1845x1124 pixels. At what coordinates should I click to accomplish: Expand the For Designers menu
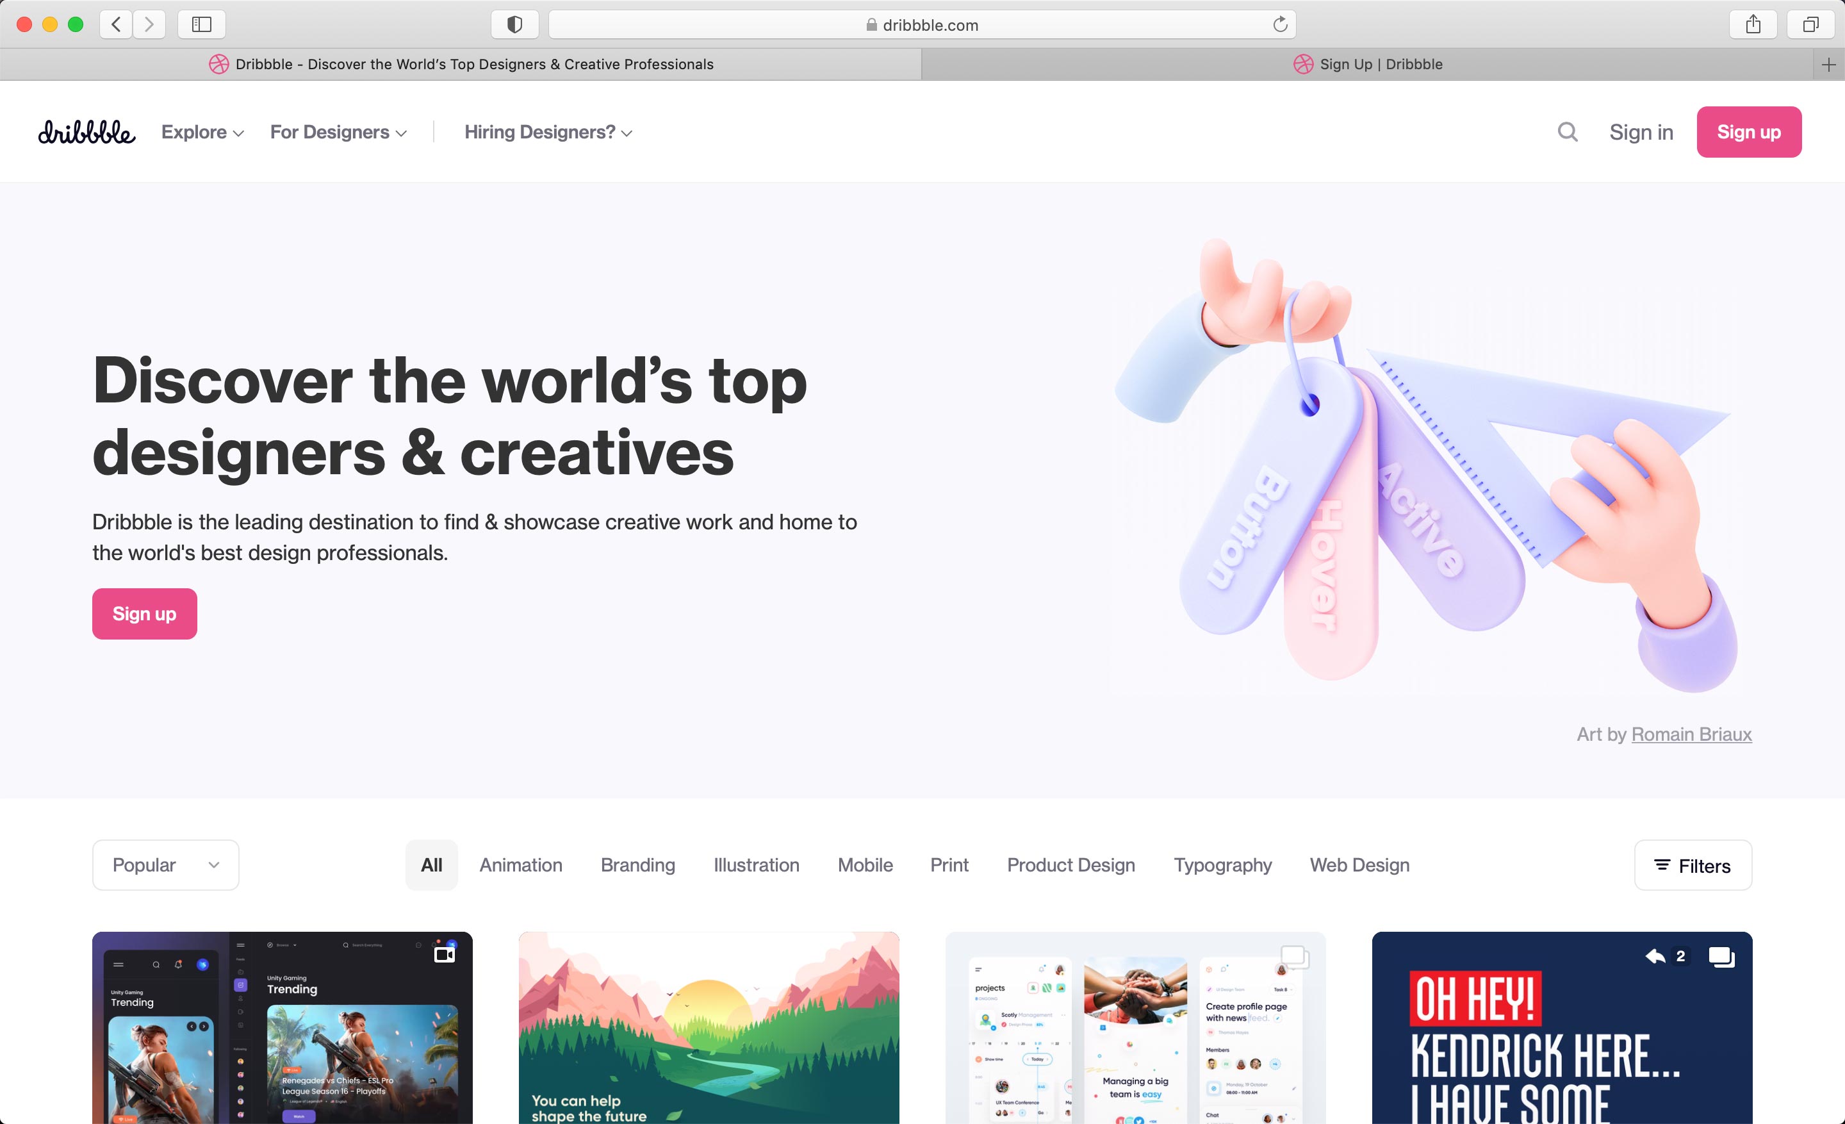(x=338, y=132)
